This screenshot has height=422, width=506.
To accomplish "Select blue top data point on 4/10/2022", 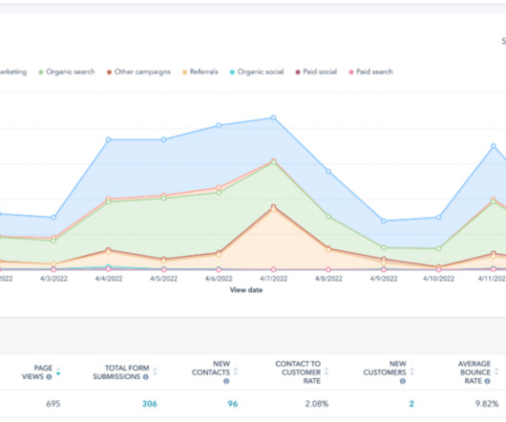I will tap(438, 218).
